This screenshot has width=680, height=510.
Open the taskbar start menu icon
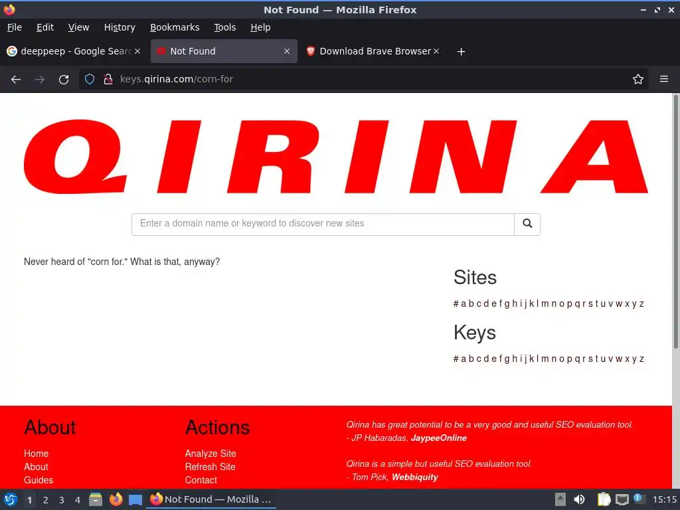11,499
